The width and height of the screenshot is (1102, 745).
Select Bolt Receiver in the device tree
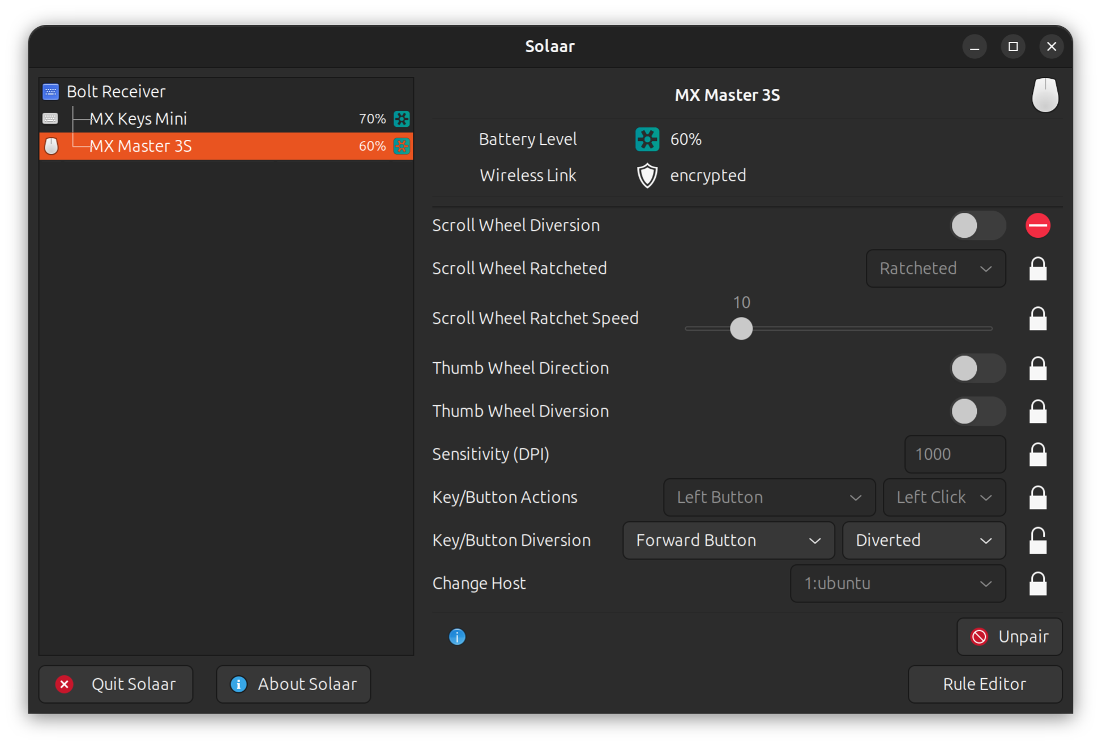[226, 92]
